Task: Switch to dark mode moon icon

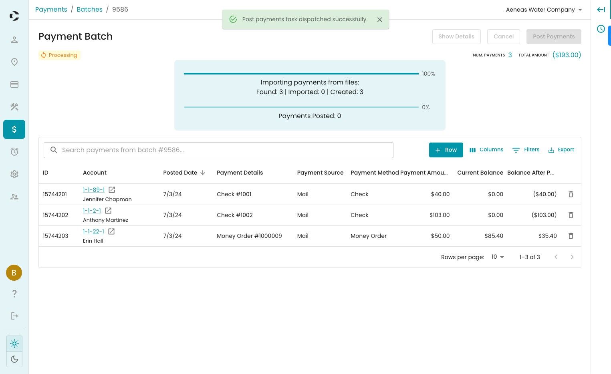Action: click(x=14, y=359)
